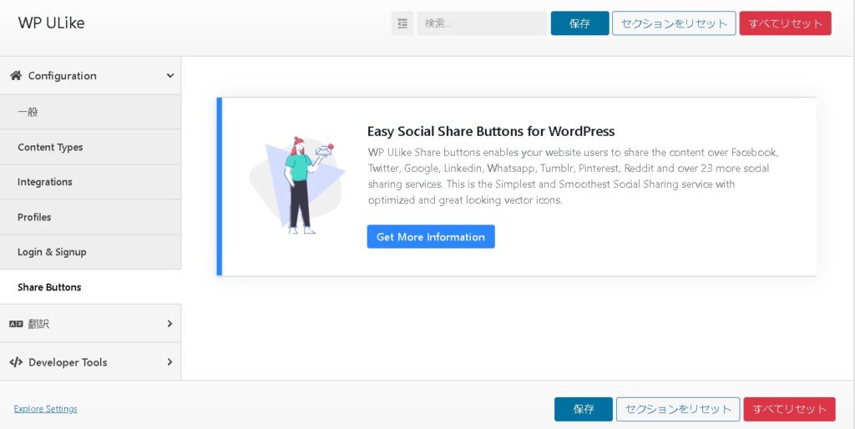
Task: Click the code brackets icon for Developer Tools
Action: pyautogui.click(x=16, y=362)
